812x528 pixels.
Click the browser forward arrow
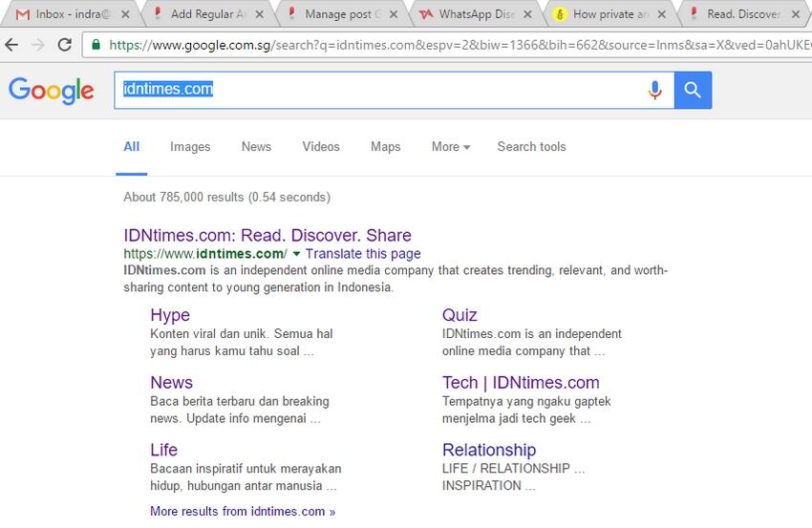[x=38, y=45]
